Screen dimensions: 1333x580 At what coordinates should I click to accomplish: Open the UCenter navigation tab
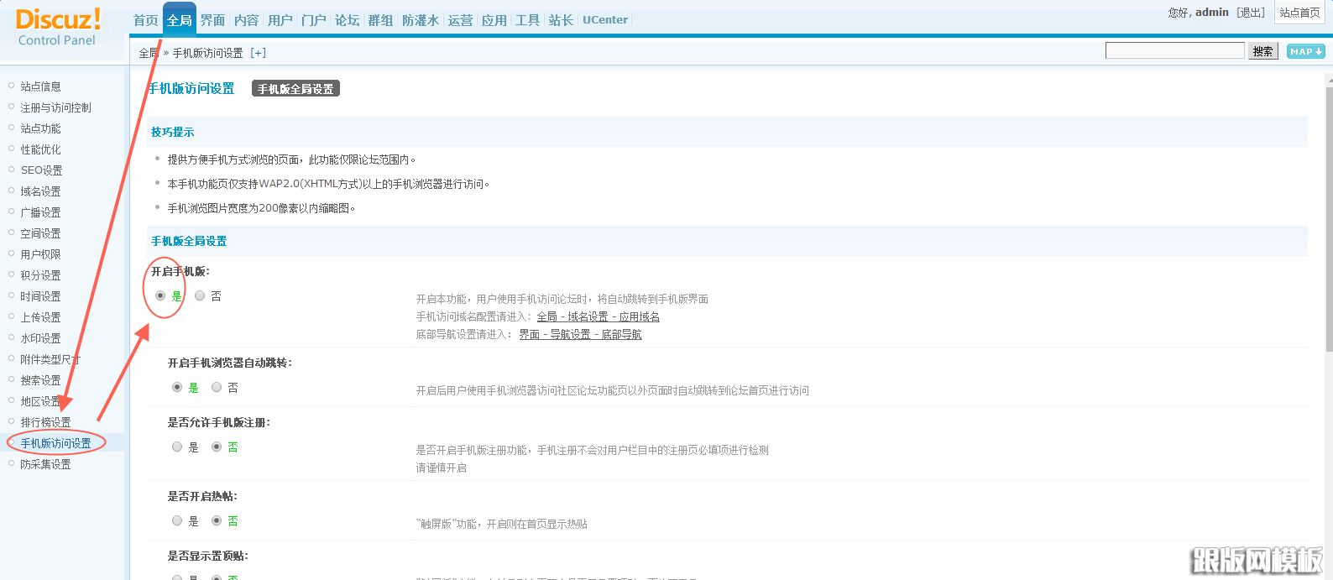tap(604, 20)
